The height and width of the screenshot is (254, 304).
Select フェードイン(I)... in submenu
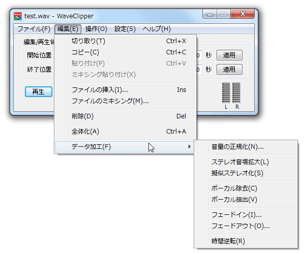click(x=246, y=215)
